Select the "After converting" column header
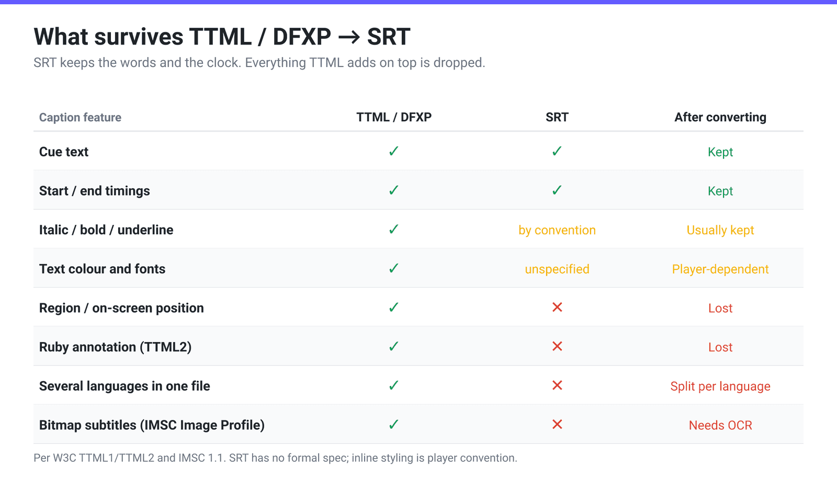The width and height of the screenshot is (837, 491). 720,117
